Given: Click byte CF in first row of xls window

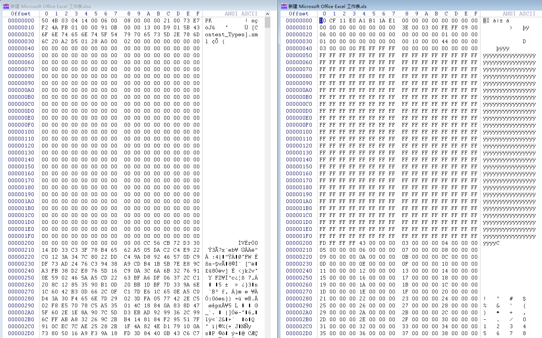Looking at the screenshot, I should (x=332, y=20).
